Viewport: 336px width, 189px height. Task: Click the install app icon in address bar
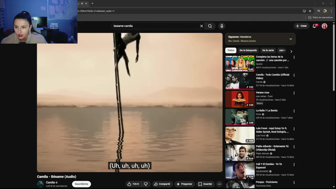tap(304, 11)
